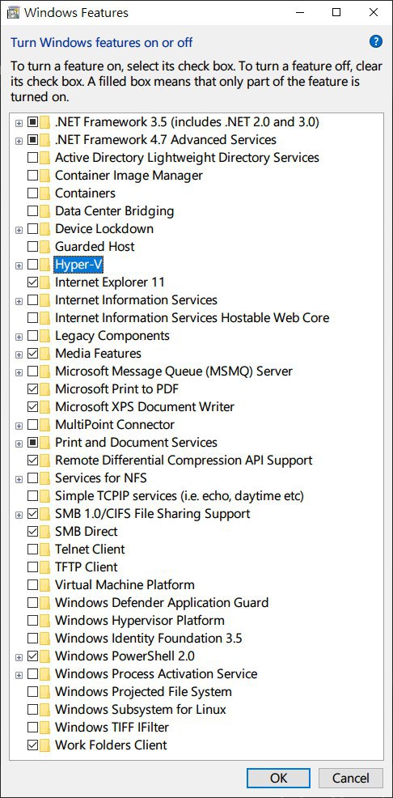The width and height of the screenshot is (393, 798).
Task: Click the folder icon beside Hyper-V
Action: click(x=46, y=264)
